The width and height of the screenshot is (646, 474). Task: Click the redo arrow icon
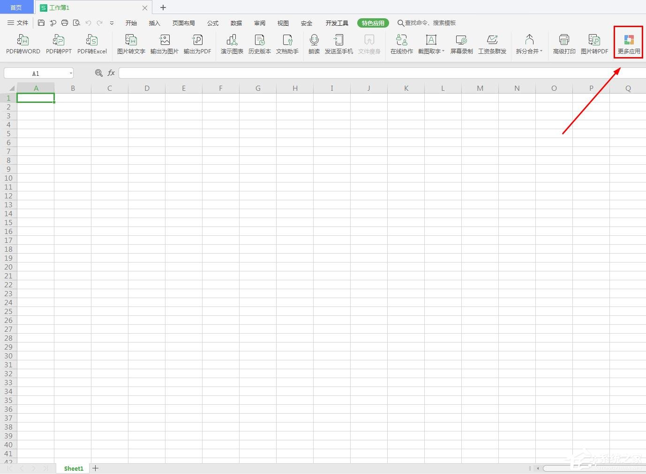point(100,23)
